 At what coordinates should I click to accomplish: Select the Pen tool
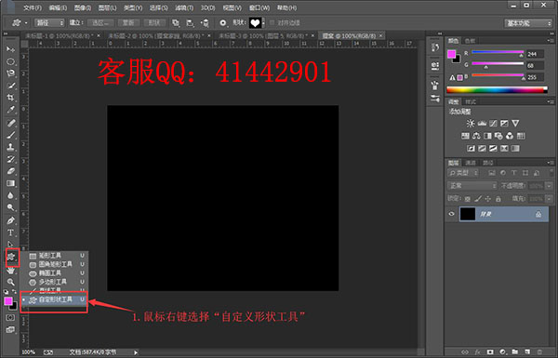(x=10, y=220)
